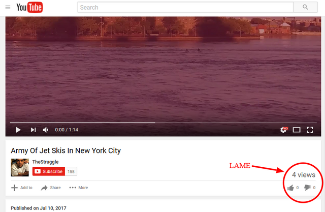Enter full screen mode
The image size is (325, 212).
point(310,130)
